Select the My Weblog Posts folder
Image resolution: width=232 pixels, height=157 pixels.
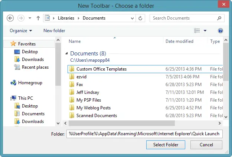[145, 108]
